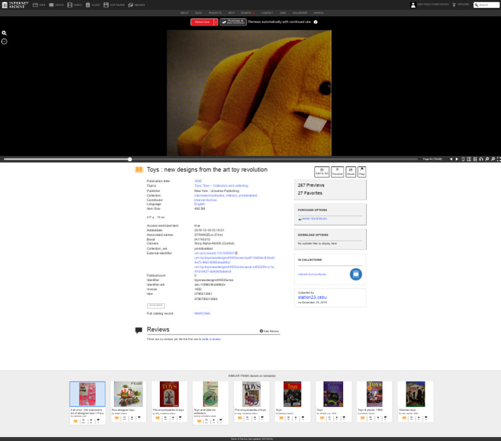This screenshot has height=441, width=501.
Task: Zoom in on the book page
Action: [493, 159]
